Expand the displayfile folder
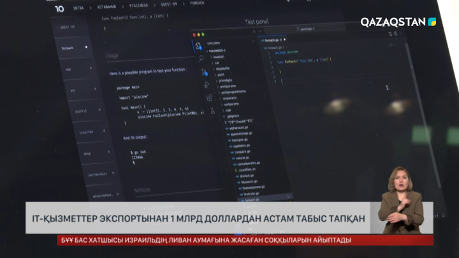 (222, 69)
